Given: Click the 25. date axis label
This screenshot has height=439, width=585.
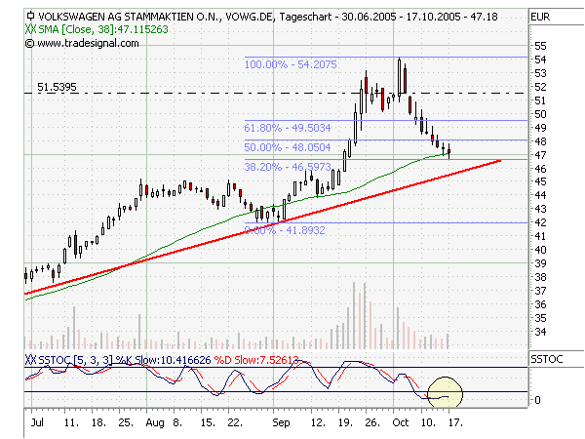Looking at the screenshot, I should [126, 423].
